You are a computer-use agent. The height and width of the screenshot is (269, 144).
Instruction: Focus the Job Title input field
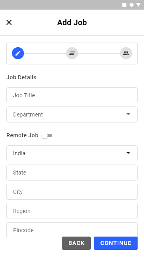coord(72,95)
